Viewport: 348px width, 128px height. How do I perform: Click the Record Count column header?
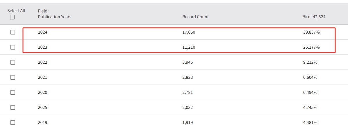195,17
